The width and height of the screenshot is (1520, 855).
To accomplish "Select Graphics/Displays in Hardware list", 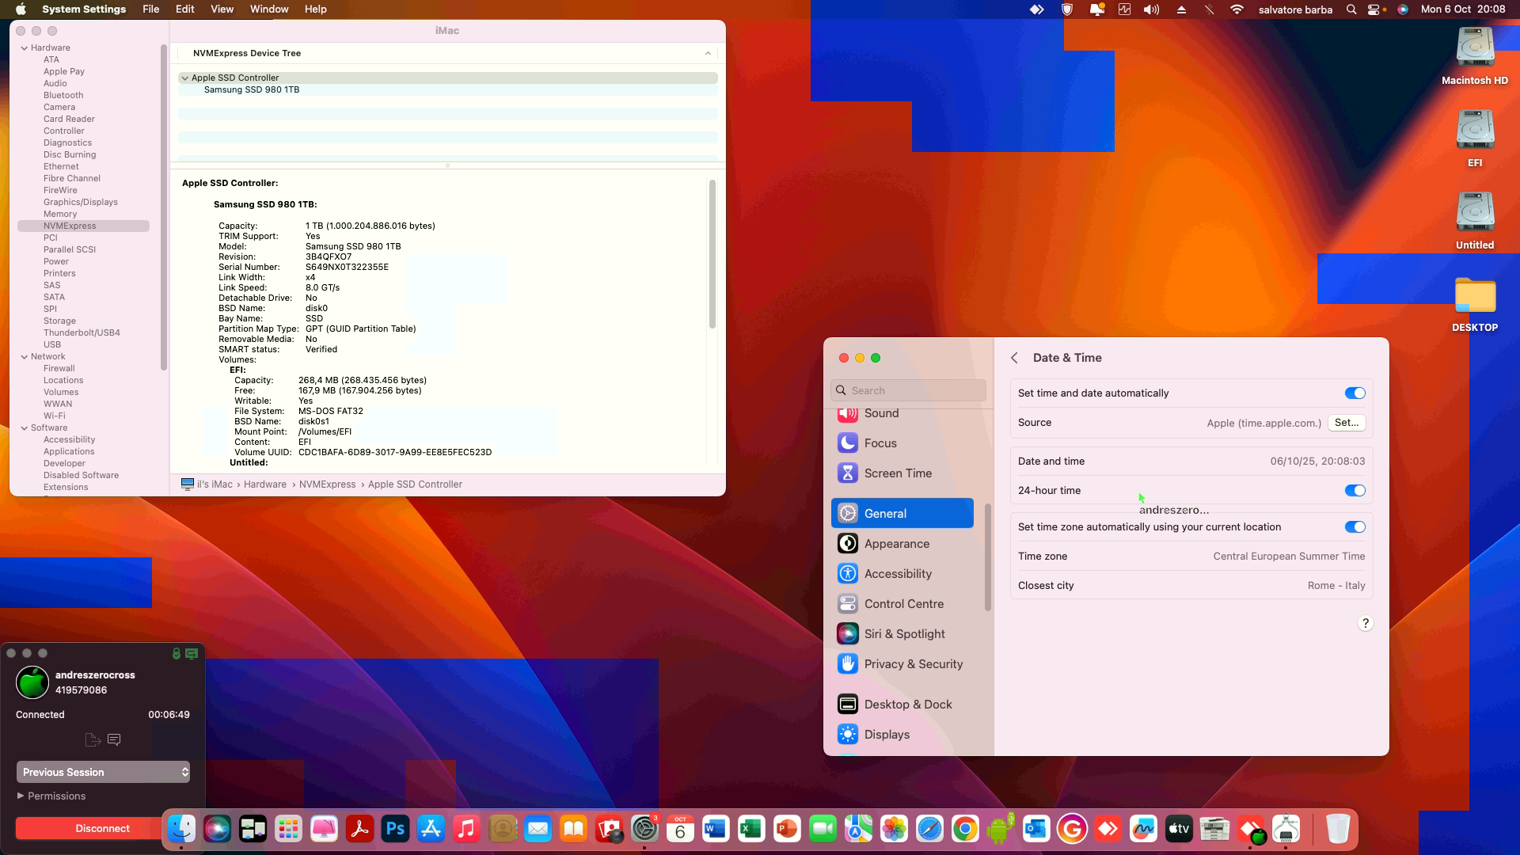I will click(x=81, y=202).
